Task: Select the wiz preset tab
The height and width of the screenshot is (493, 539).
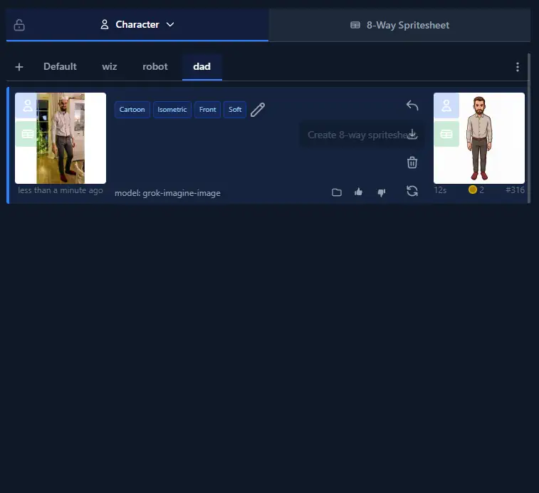Action: pos(110,67)
